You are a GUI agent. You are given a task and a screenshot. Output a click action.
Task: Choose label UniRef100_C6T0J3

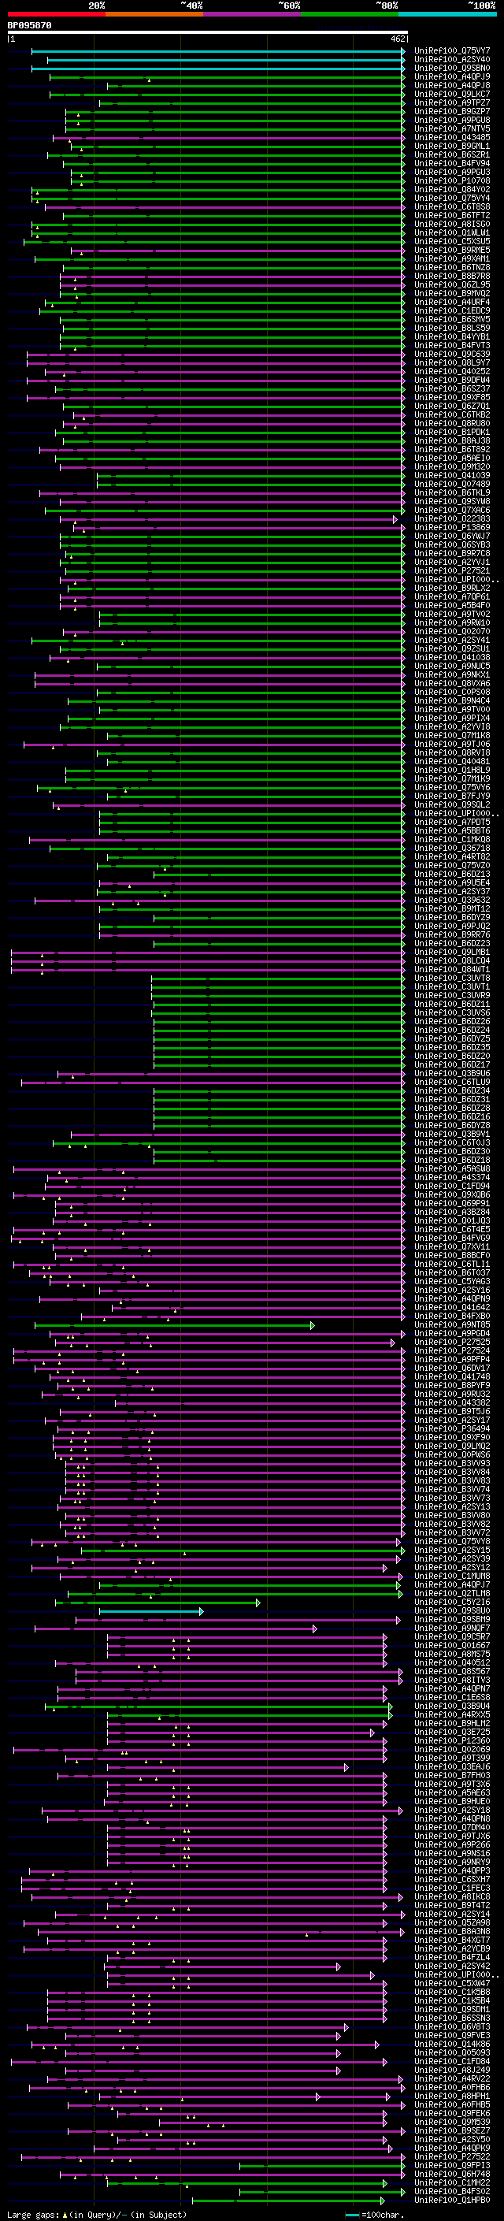[x=452, y=1143]
